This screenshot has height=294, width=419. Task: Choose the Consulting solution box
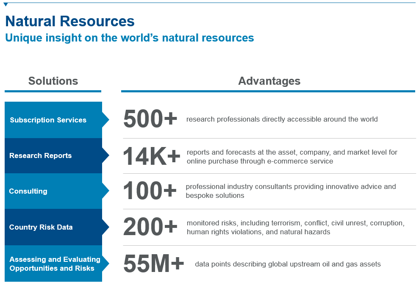53,191
